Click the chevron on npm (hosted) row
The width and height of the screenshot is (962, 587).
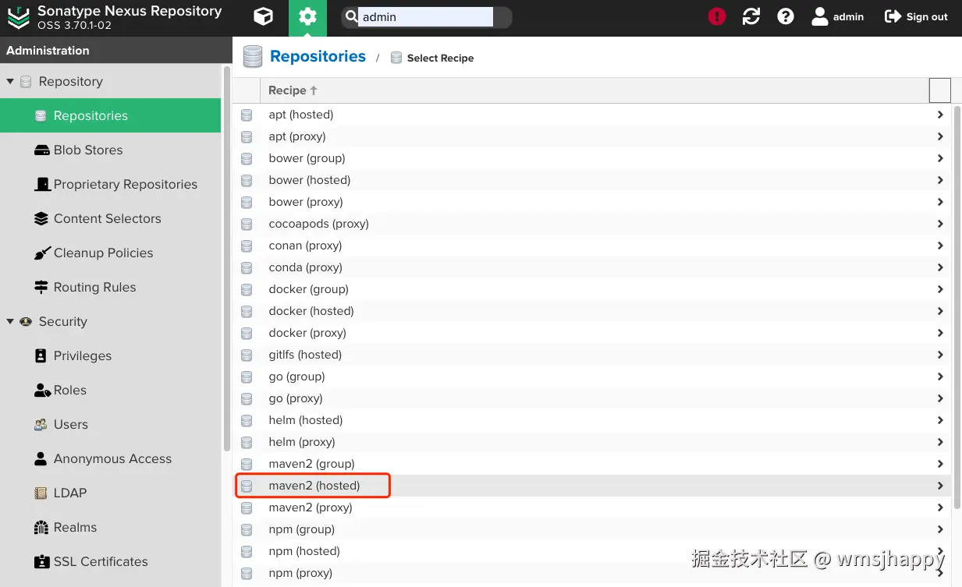click(940, 551)
